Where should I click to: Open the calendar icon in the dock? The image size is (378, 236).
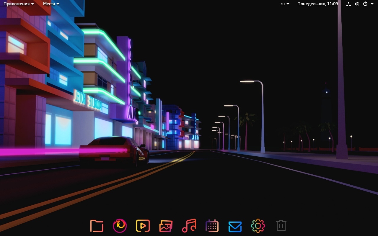pyautogui.click(x=212, y=226)
